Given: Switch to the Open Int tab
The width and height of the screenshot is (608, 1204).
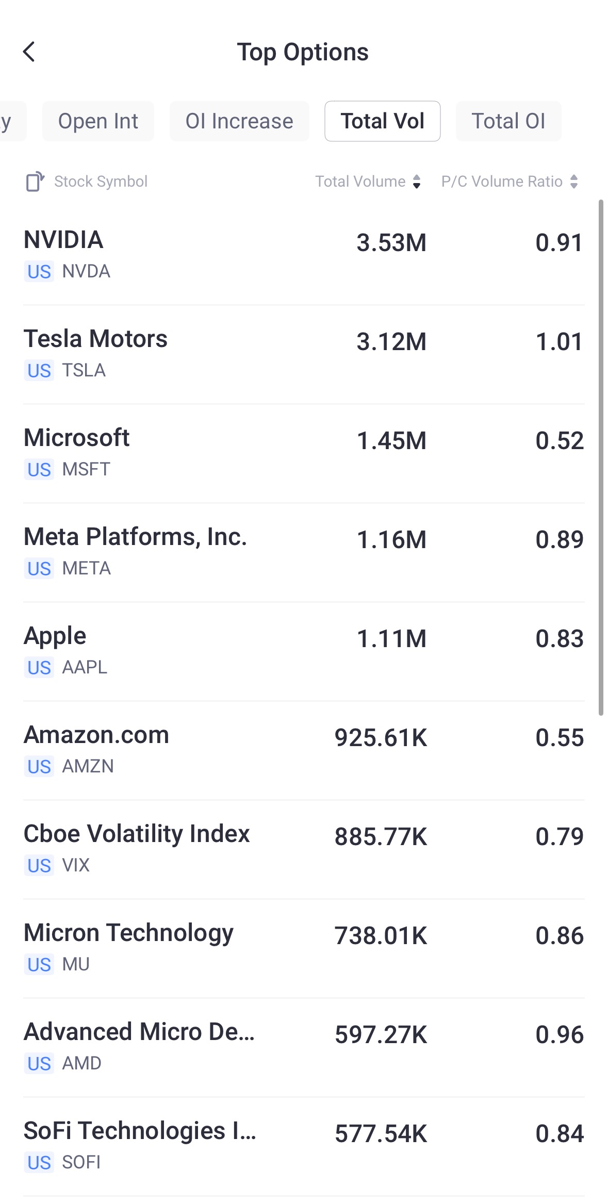Looking at the screenshot, I should (98, 122).
